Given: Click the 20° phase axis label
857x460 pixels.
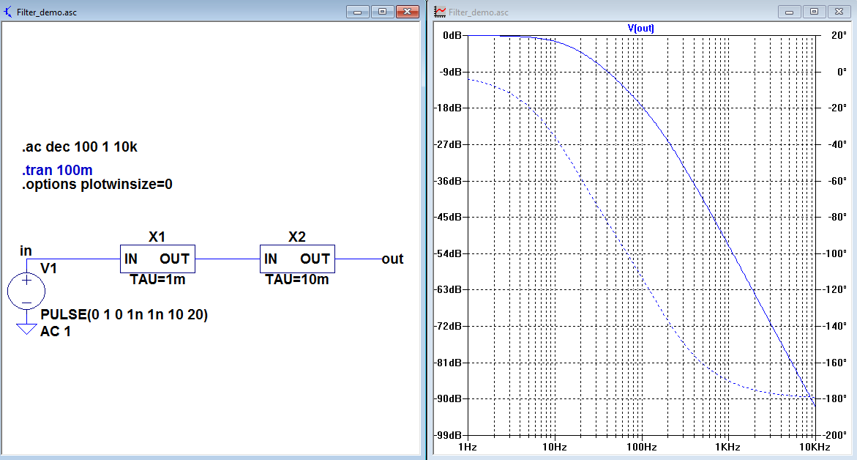Looking at the screenshot, I should [x=839, y=36].
